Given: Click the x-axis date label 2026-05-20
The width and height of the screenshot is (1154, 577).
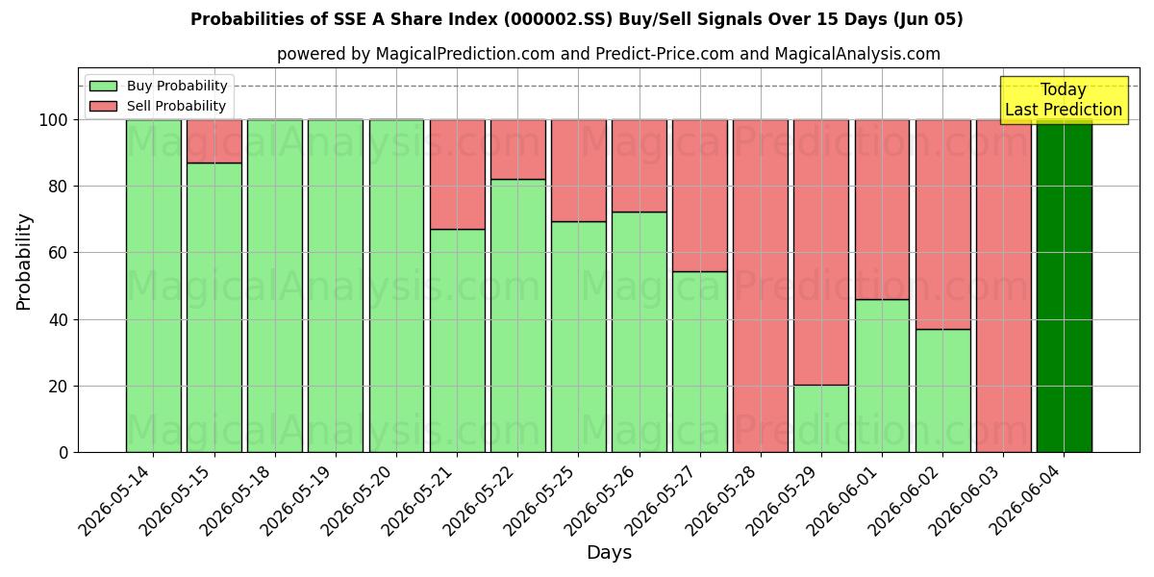Looking at the screenshot, I should [359, 498].
